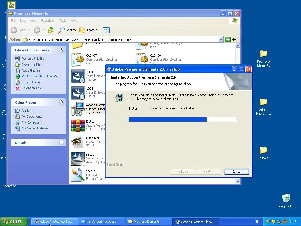Screen dimensions: 301x226
Task: Collapse the Other Places panel
Action: (61, 102)
